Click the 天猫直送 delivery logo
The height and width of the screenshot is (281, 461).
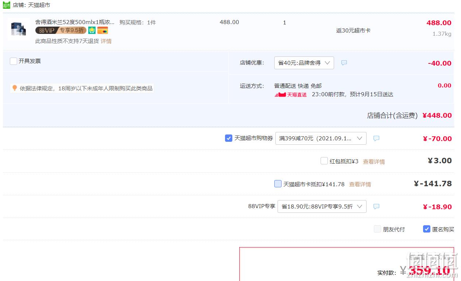(291, 94)
